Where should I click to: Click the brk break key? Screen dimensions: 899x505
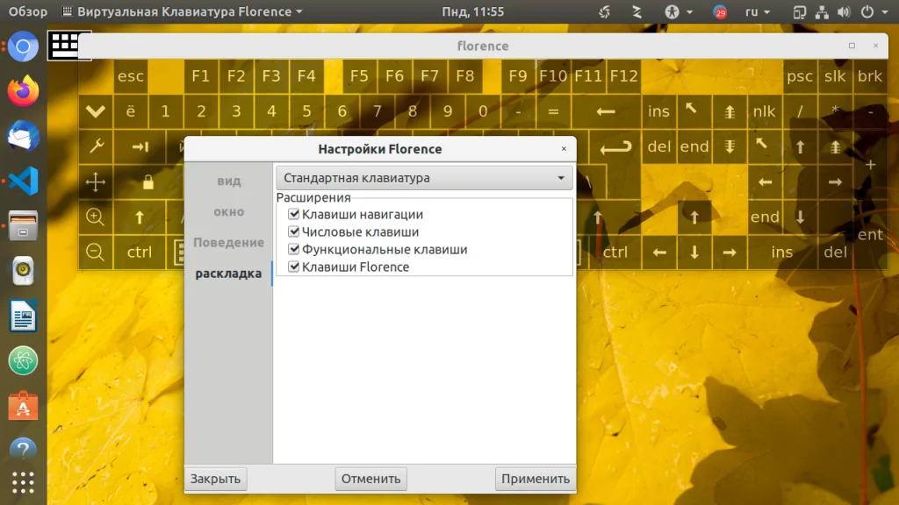870,76
